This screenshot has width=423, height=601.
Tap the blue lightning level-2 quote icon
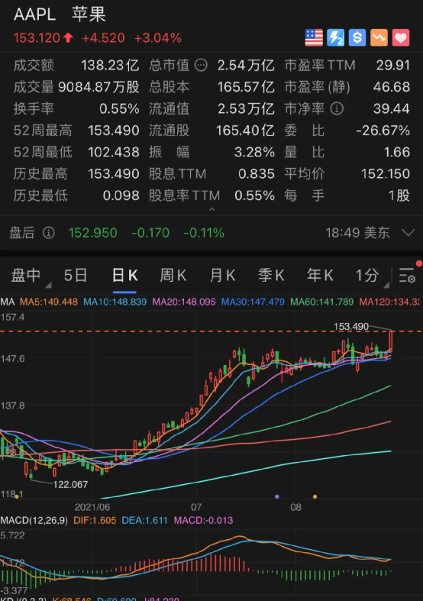(336, 37)
